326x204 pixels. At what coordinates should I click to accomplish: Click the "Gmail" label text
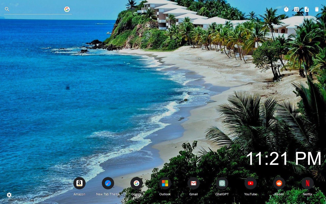click(x=194, y=194)
